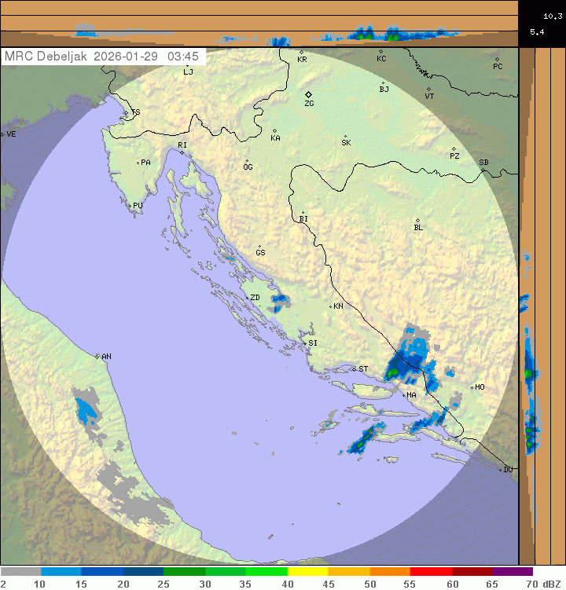Click the KN Knin city marker
The image size is (566, 590).
pyautogui.click(x=331, y=306)
